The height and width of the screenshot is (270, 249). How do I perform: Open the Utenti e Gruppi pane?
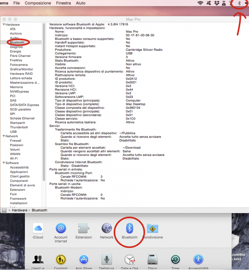[x=38, y=260]
